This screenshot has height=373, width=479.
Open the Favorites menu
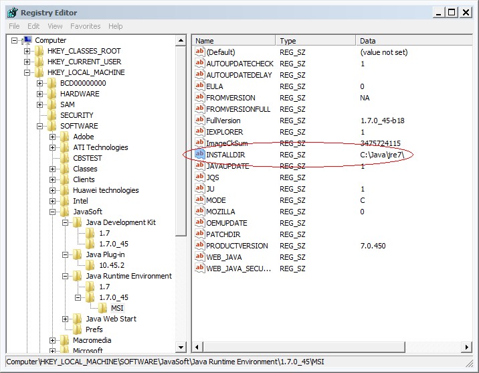85,26
